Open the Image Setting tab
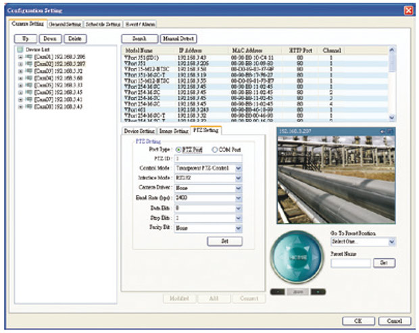 [x=174, y=130]
